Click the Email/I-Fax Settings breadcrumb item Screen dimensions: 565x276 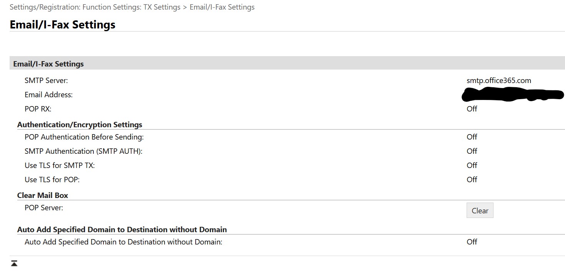[222, 7]
